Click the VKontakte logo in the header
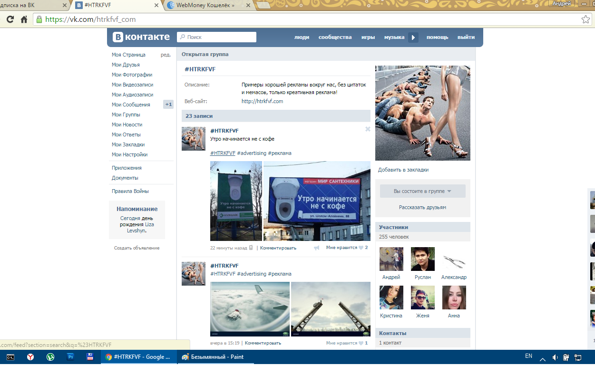 pos(141,37)
